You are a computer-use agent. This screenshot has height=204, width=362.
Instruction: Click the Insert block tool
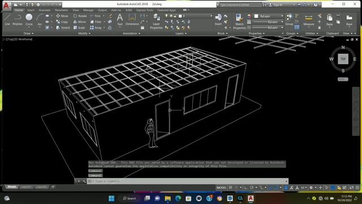218,19
